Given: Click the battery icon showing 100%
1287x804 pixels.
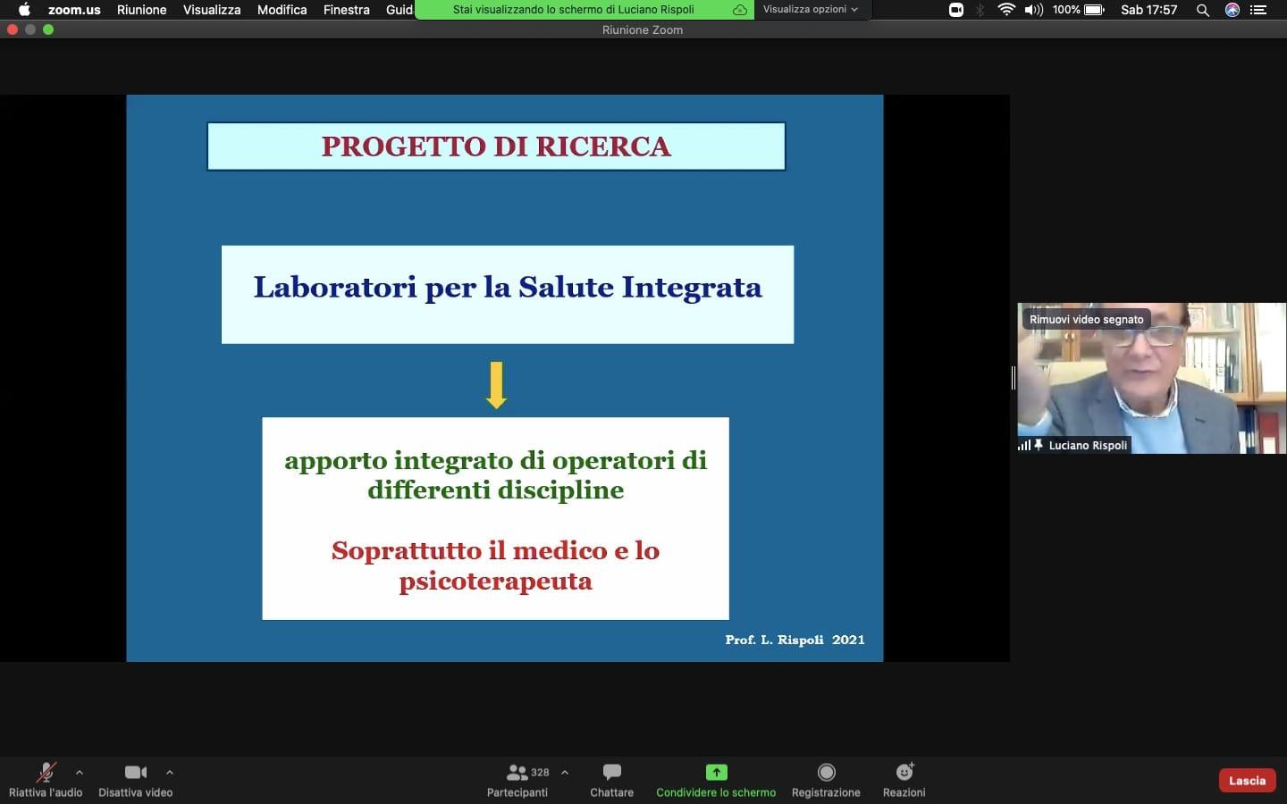Looking at the screenshot, I should click(x=1094, y=10).
